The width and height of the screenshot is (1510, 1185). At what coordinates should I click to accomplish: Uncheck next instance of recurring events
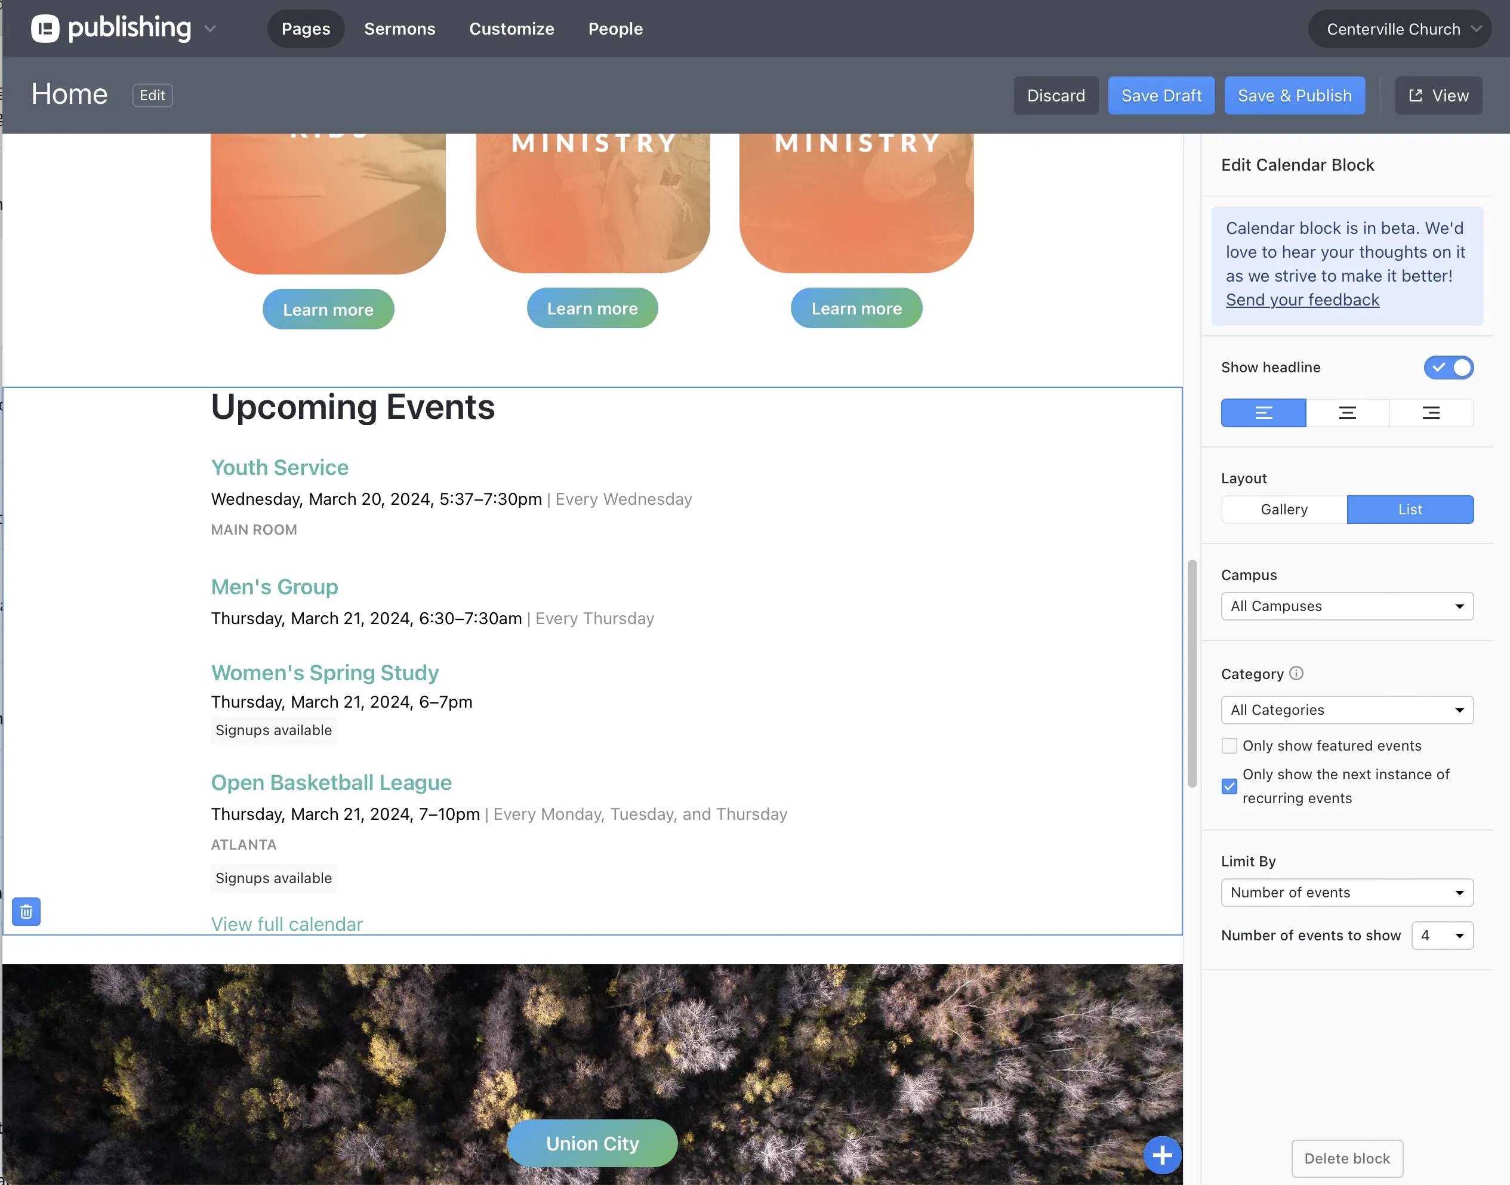[x=1229, y=786]
